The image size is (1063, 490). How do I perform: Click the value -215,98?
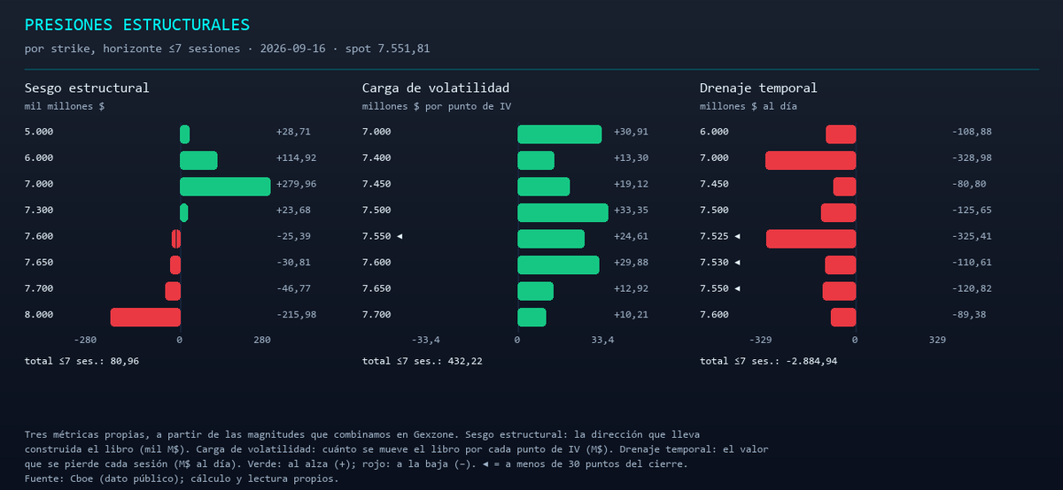pyautogui.click(x=296, y=315)
